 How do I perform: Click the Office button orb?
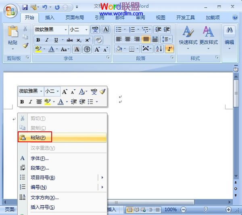pyautogui.click(x=10, y=11)
